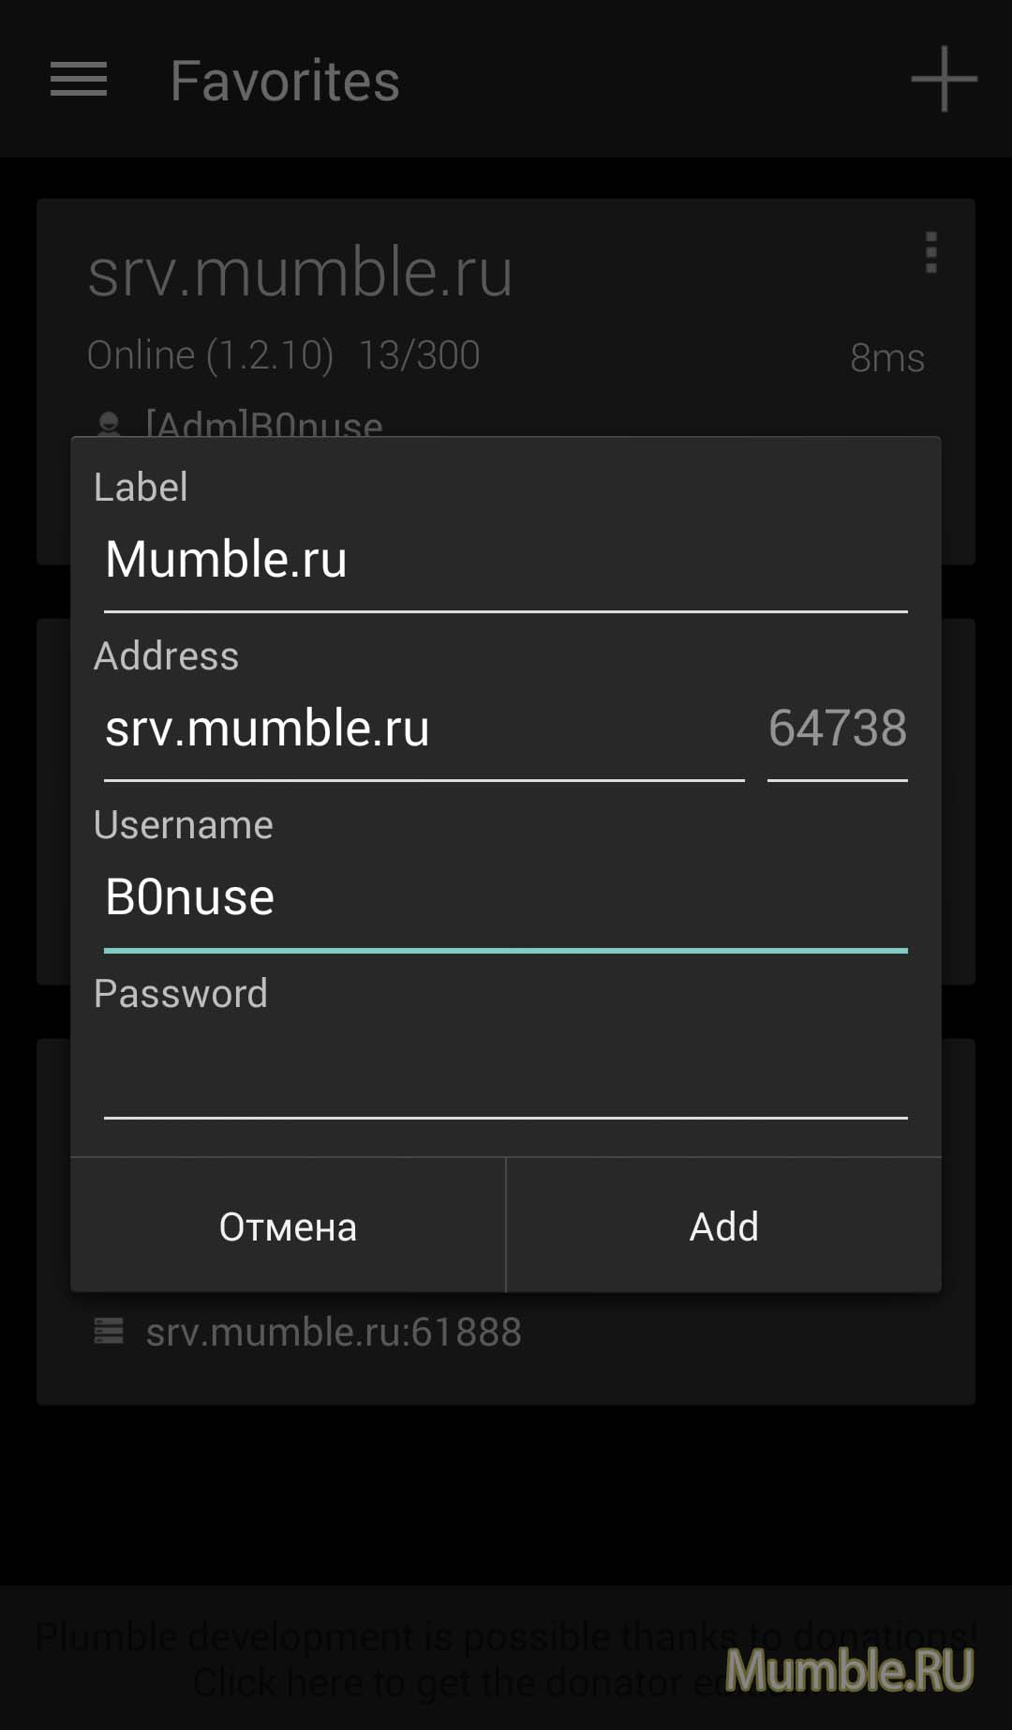Select the port field showing 64738

pos(838,730)
